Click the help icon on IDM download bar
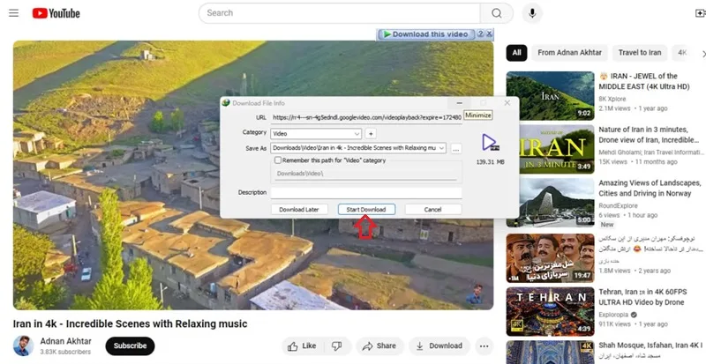The image size is (706, 364). (480, 33)
